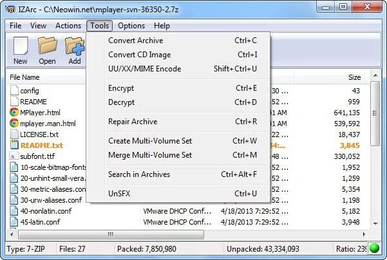Click the Packed: 7,850,980 status entry
This screenshot has width=387, height=260.
coord(147,248)
